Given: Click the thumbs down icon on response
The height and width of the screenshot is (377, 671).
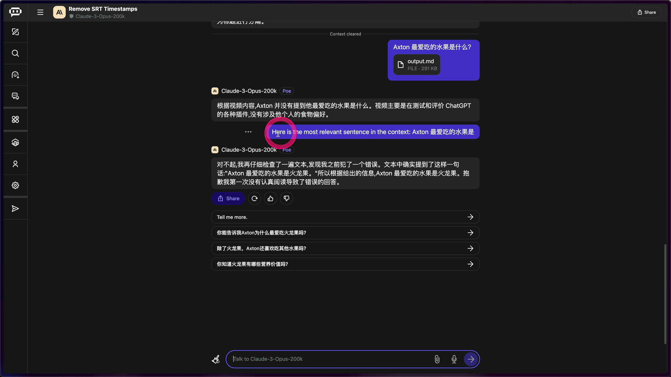Looking at the screenshot, I should (x=286, y=198).
